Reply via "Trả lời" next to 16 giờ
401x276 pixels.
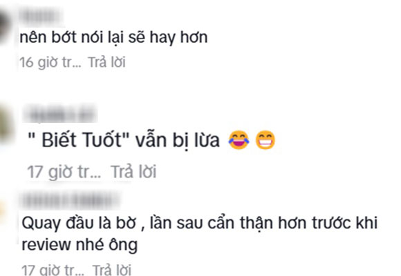tap(106, 62)
